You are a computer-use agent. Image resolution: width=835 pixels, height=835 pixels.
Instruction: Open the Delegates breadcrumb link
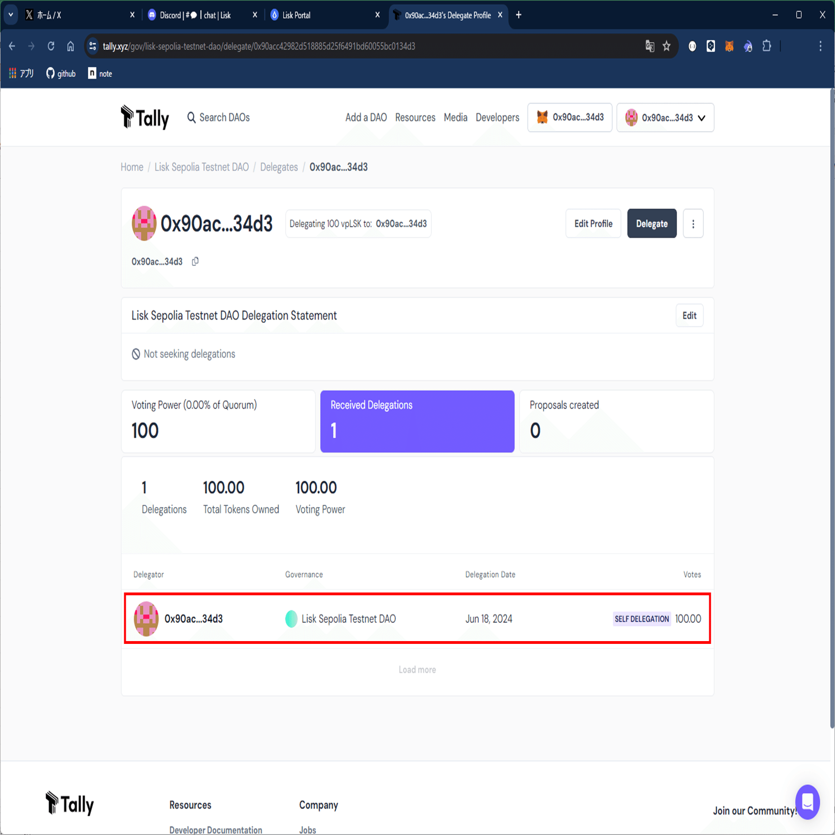[278, 167]
